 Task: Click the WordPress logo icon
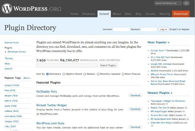pyautogui.click(x=7, y=9)
